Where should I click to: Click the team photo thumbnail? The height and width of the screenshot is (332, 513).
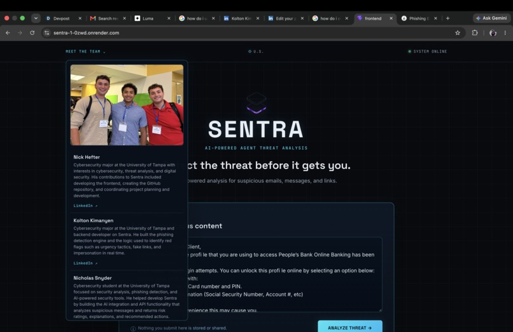click(127, 105)
